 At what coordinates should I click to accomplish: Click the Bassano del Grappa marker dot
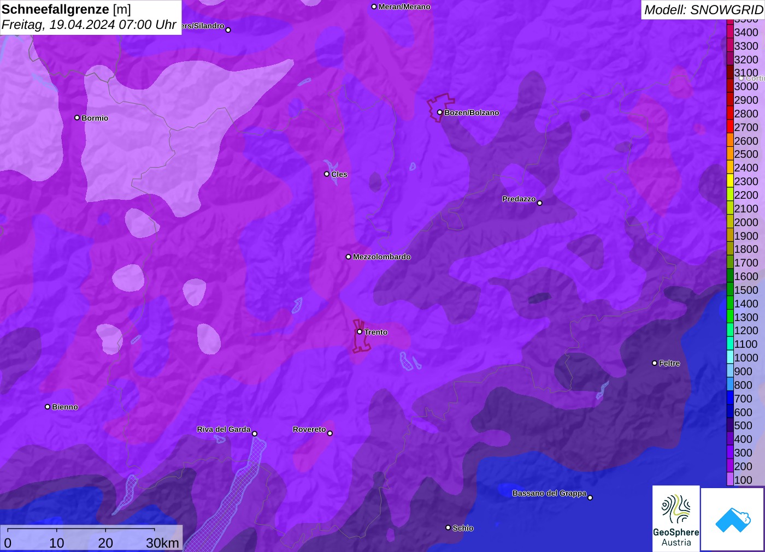[x=590, y=497]
